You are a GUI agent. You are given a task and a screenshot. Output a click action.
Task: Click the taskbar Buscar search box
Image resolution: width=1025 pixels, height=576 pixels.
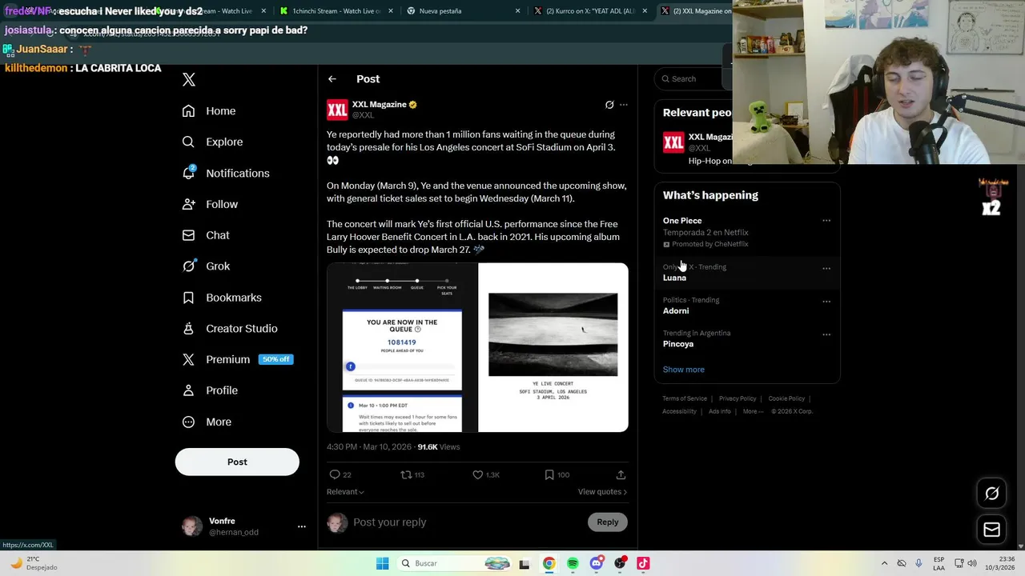pos(454,563)
